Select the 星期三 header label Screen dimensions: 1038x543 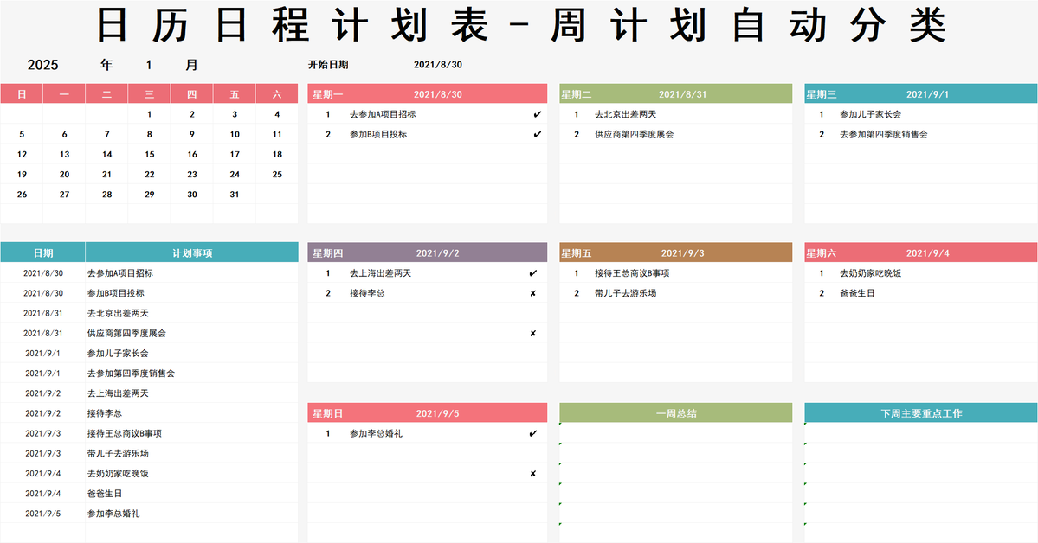pos(821,94)
